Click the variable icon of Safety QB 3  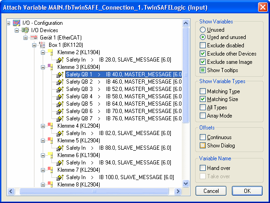point(60,89)
